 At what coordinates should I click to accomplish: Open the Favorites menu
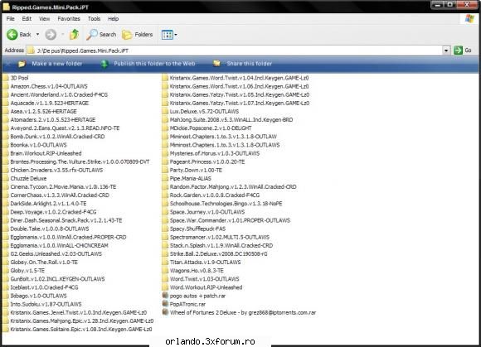coord(69,19)
